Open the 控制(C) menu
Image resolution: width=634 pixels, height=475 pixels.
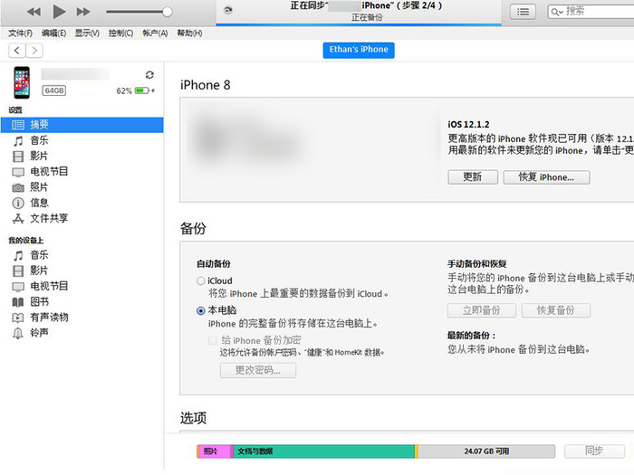pos(120,33)
